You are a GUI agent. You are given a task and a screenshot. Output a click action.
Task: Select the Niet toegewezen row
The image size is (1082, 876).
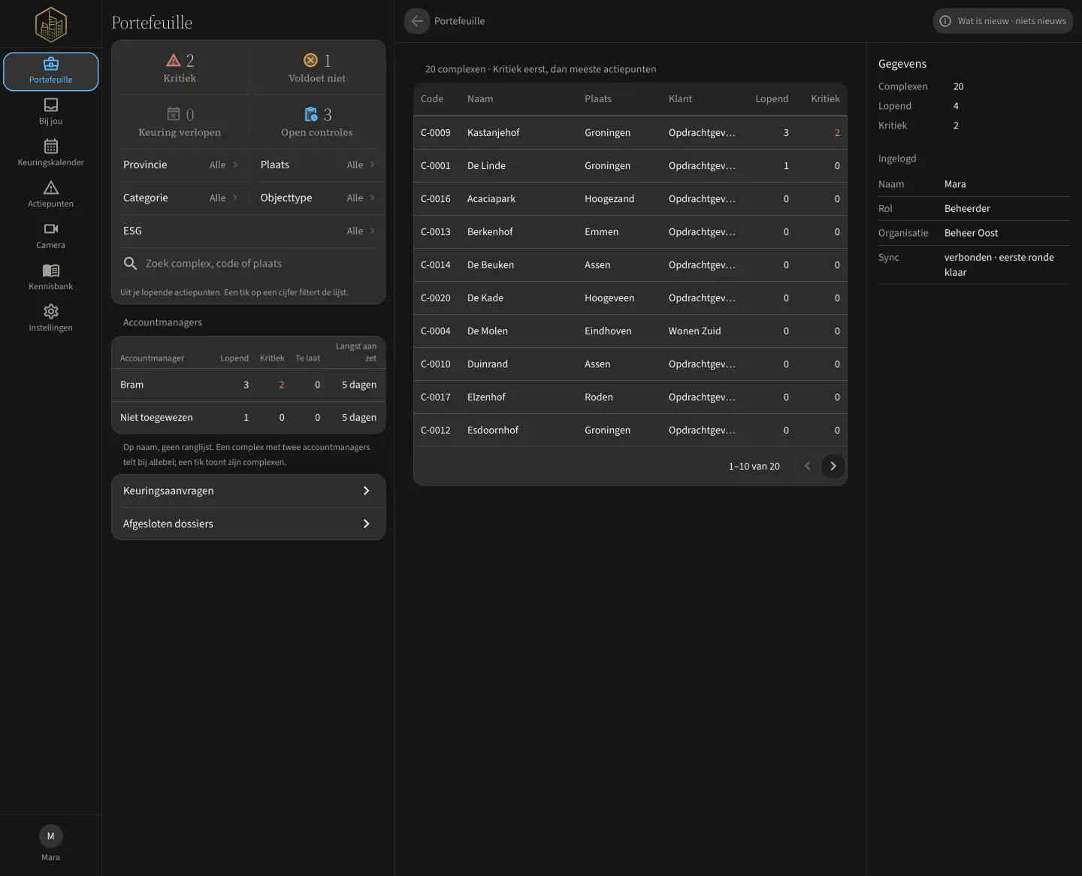pos(249,418)
